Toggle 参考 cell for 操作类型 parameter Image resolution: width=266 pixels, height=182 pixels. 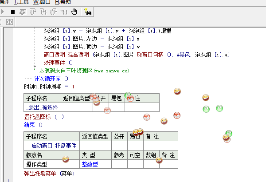[119, 164]
